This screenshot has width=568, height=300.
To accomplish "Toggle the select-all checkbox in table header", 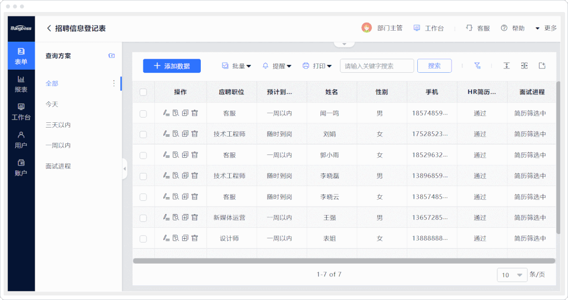I will (143, 92).
